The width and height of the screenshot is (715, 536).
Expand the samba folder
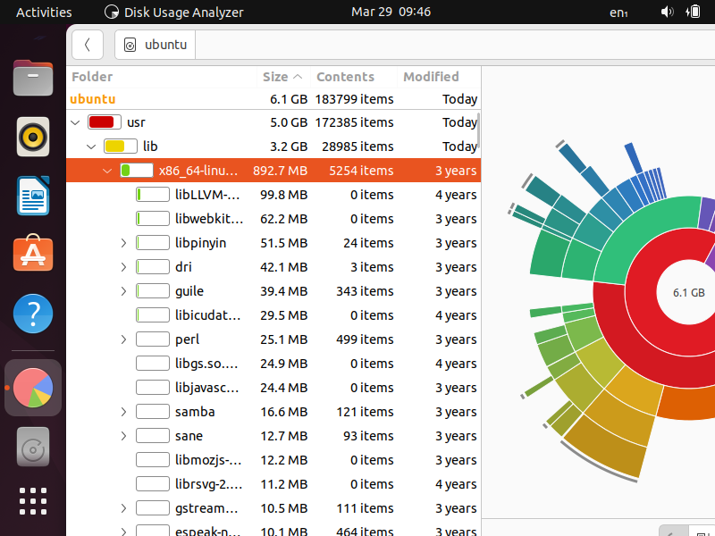[123, 412]
